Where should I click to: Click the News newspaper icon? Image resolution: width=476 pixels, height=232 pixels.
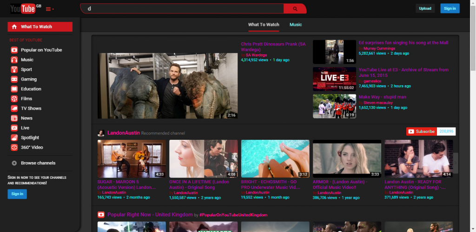pos(14,118)
